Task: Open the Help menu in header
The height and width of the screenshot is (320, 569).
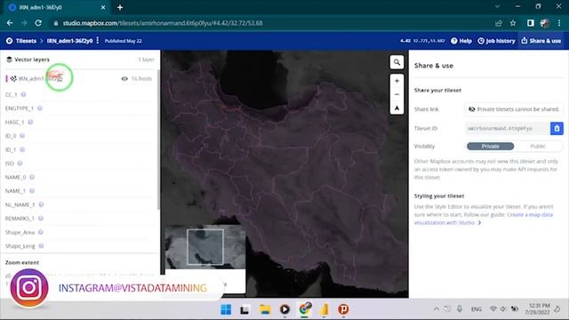Action: click(461, 41)
